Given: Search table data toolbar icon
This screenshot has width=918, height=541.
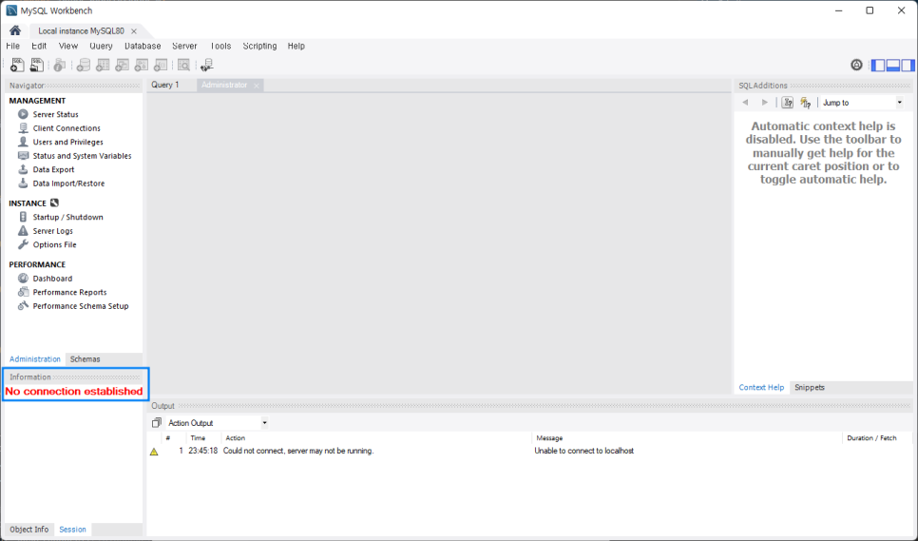Looking at the screenshot, I should [x=183, y=65].
